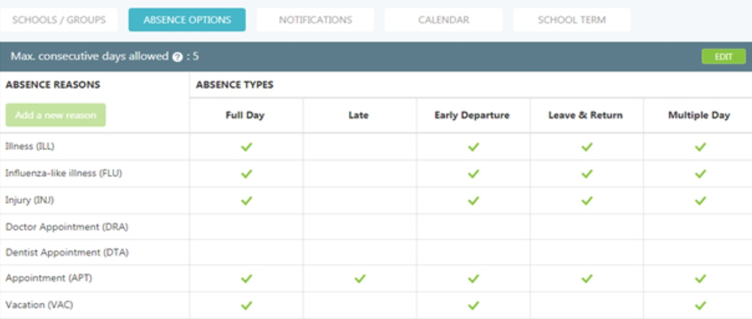752x319 pixels.
Task: Click the Appointment Late checkmark
Action: pos(360,279)
